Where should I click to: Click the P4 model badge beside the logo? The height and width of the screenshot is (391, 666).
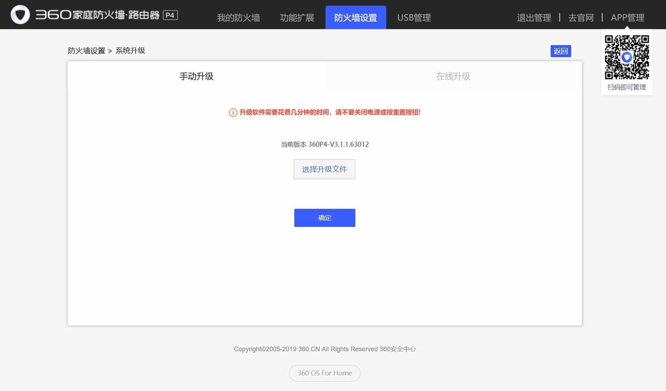[x=171, y=16]
